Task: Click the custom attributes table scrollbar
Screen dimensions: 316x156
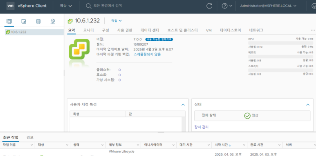Action: [183, 125]
